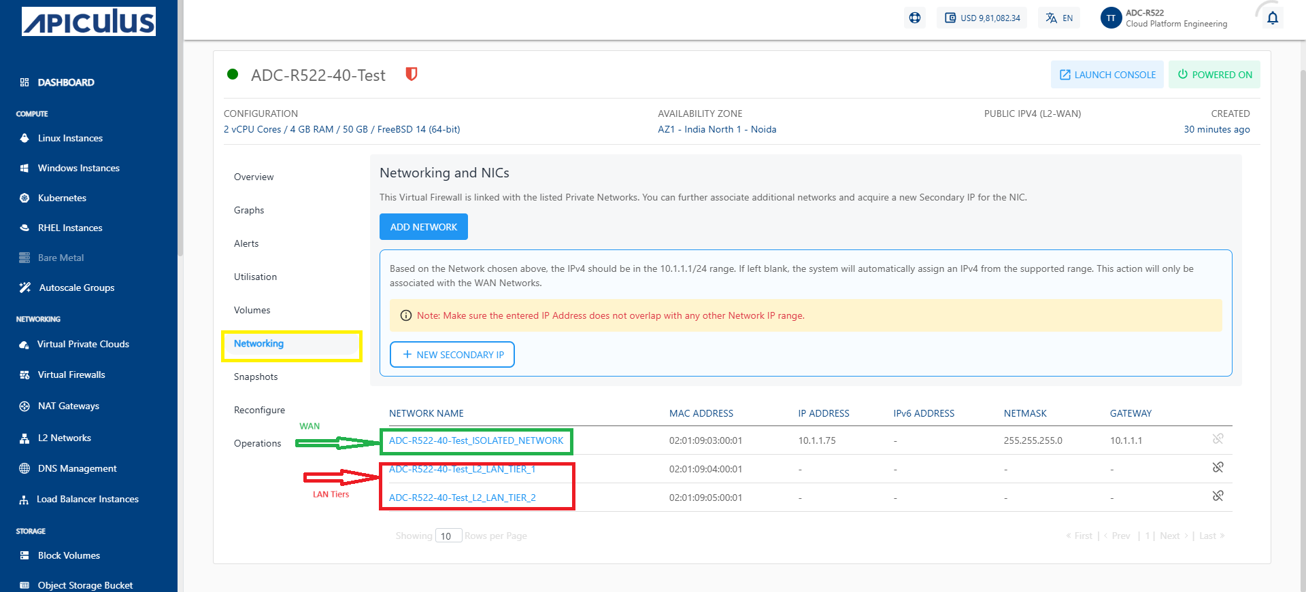The image size is (1306, 592).
Task: Open Autoscale Groups
Action: pyautogui.click(x=77, y=288)
